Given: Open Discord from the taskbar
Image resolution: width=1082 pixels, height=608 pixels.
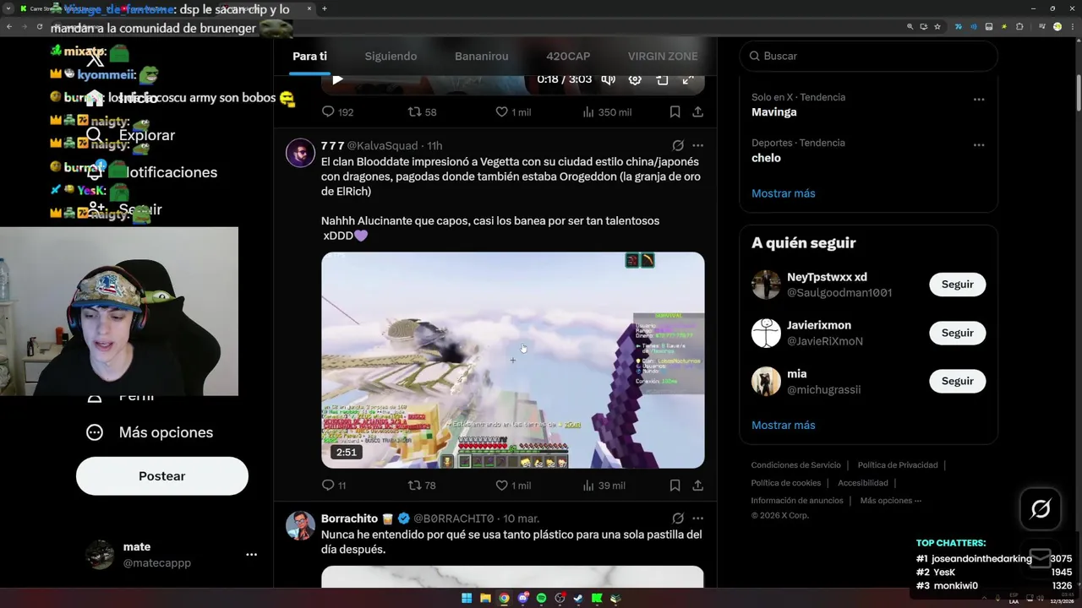Looking at the screenshot, I should pyautogui.click(x=522, y=599).
